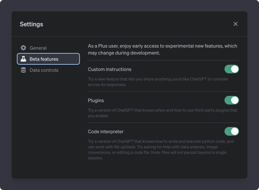The image size is (259, 190).
Task: Click the Code interpreter feature title
Action: 105,132
